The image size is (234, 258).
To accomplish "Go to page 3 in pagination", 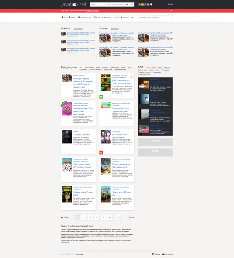I will pos(90,217).
